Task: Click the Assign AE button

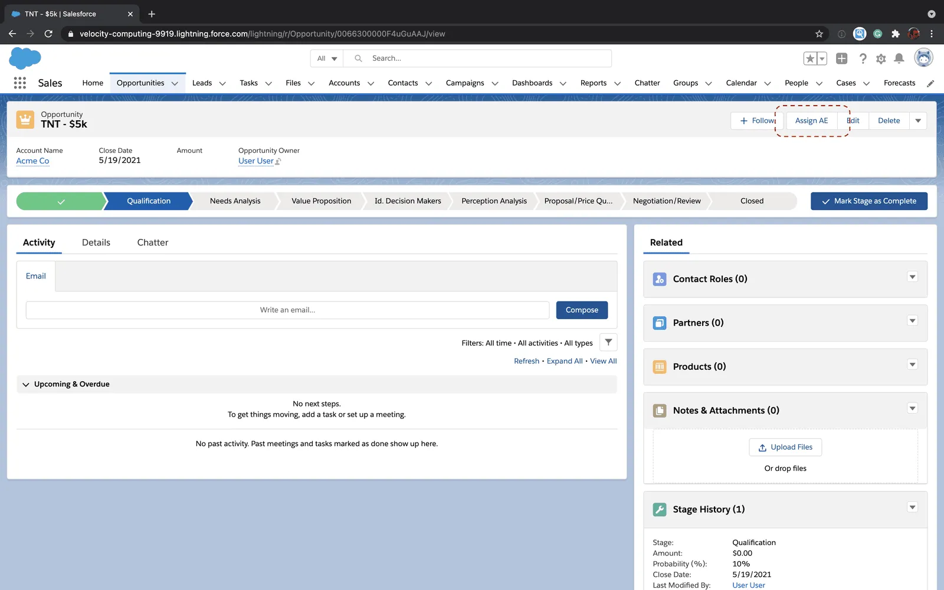Action: pyautogui.click(x=811, y=120)
